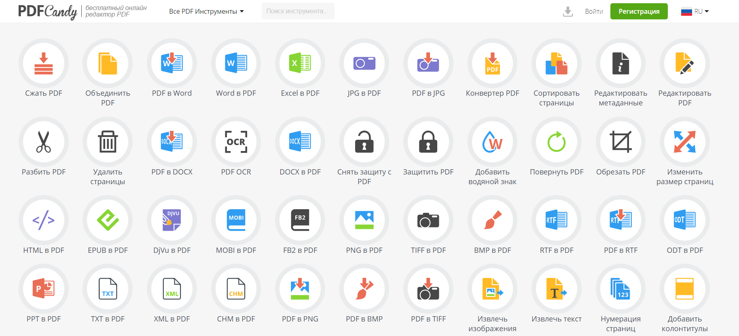Launch the Добавить колонтитулы tool
The width and height of the screenshot is (739, 336).
(x=685, y=289)
